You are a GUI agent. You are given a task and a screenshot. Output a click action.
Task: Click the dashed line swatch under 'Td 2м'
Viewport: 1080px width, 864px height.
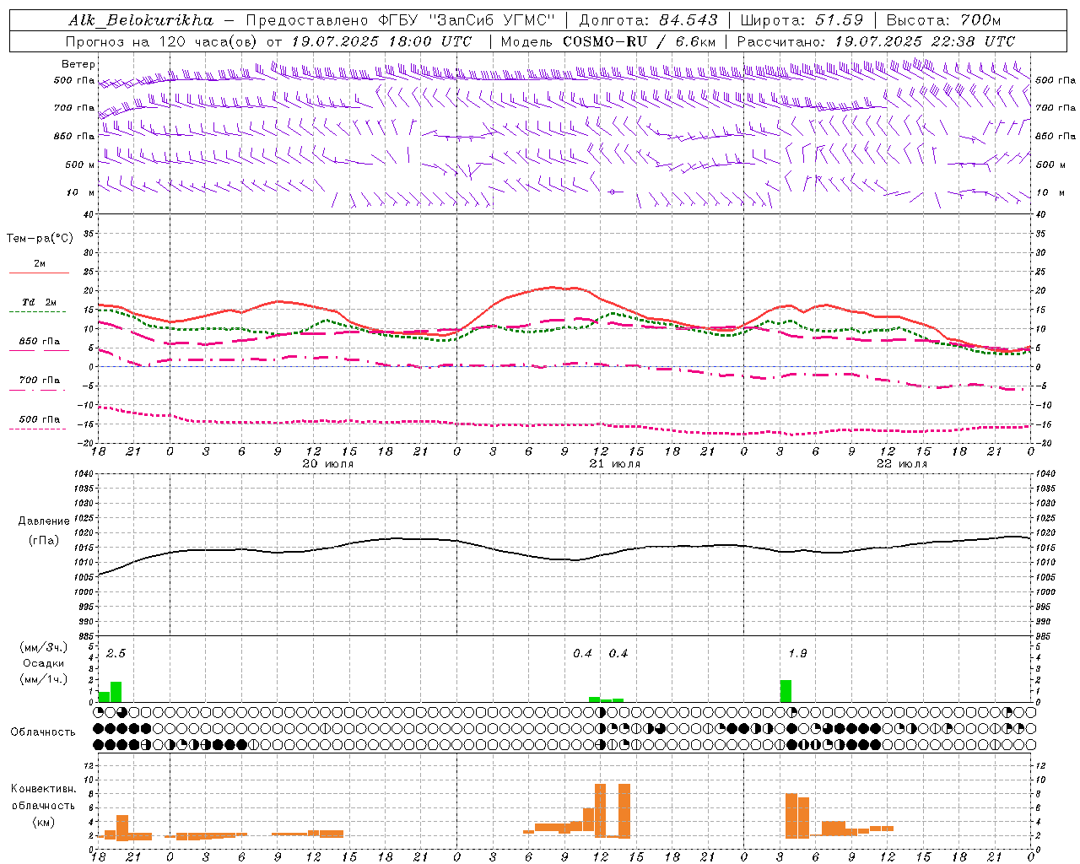tap(37, 312)
